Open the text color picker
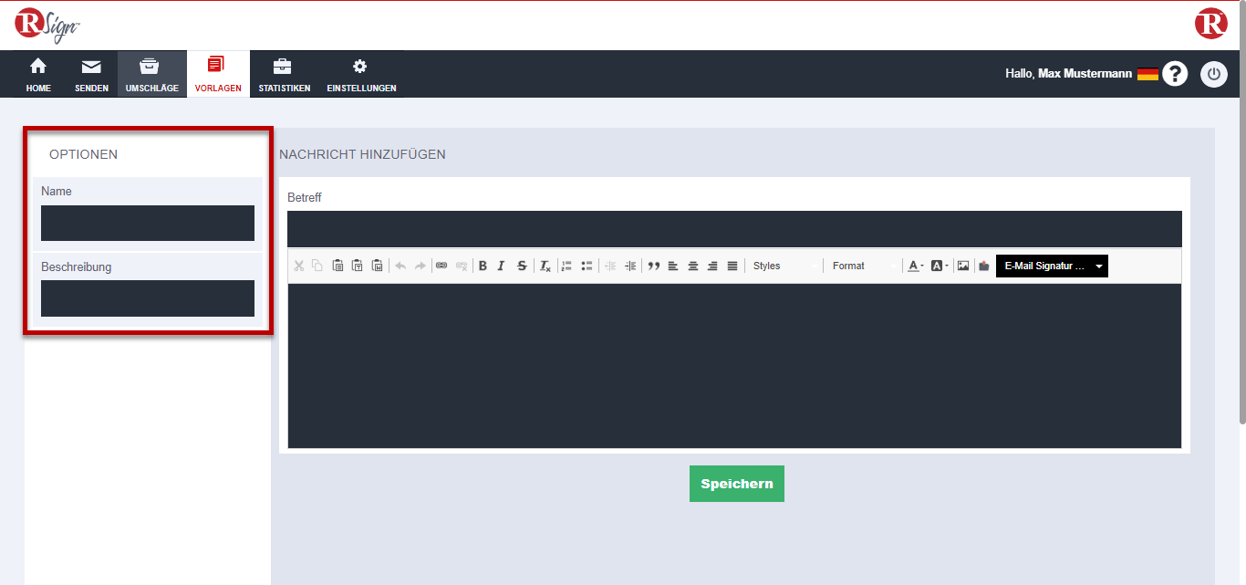This screenshot has width=1246, height=585. 915,266
